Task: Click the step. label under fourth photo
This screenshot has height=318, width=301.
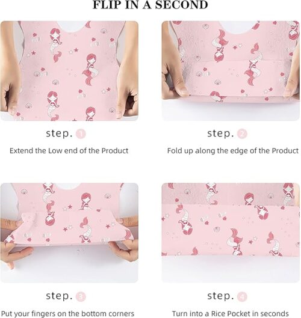Action: point(220,296)
